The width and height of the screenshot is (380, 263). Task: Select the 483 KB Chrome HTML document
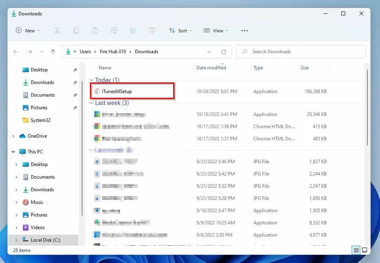coord(210,139)
